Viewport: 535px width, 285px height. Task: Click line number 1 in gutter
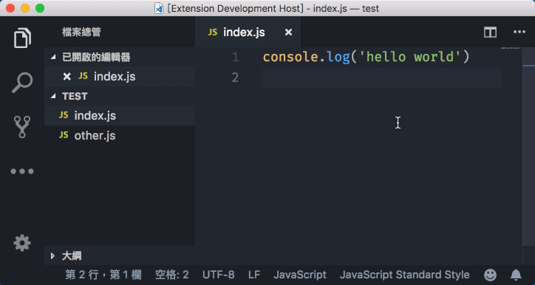(x=235, y=57)
